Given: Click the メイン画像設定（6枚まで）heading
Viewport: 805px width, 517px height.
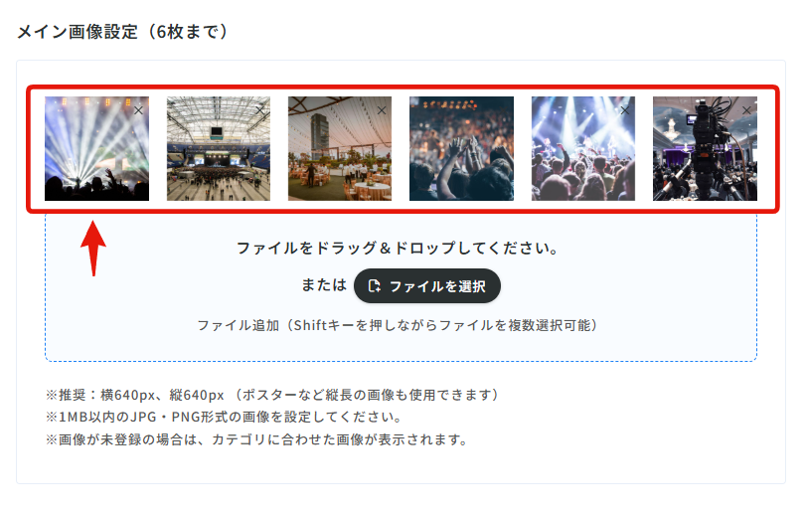Looking at the screenshot, I should (123, 32).
